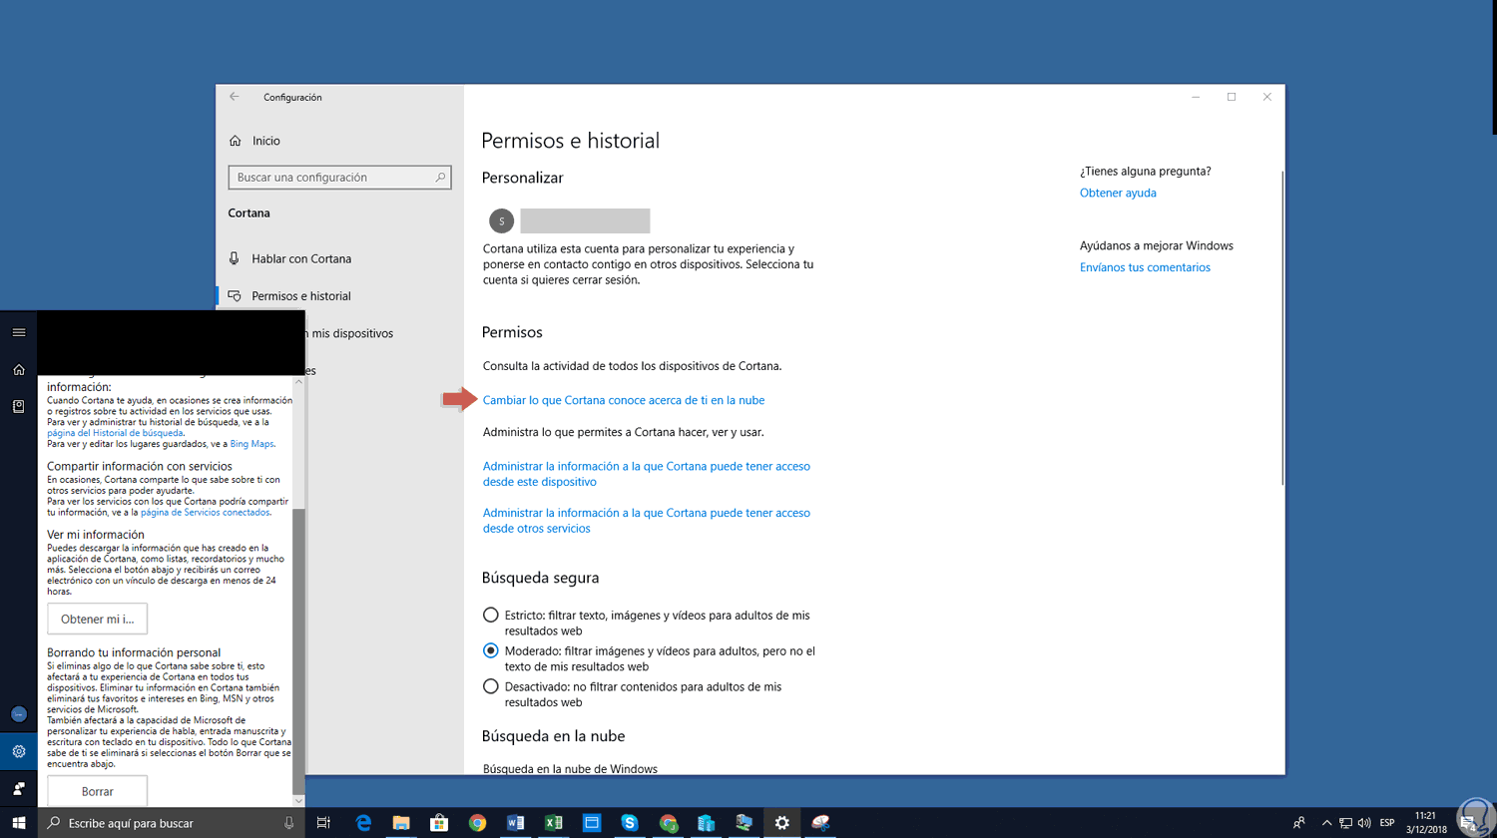The image size is (1497, 838).
Task: Click the ESP language indicator
Action: point(1387,823)
